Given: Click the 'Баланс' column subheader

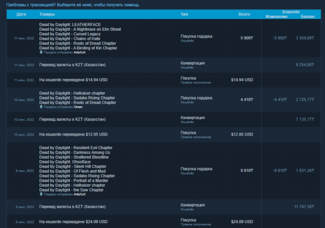Looking at the screenshot, I should pyautogui.click(x=308, y=16).
